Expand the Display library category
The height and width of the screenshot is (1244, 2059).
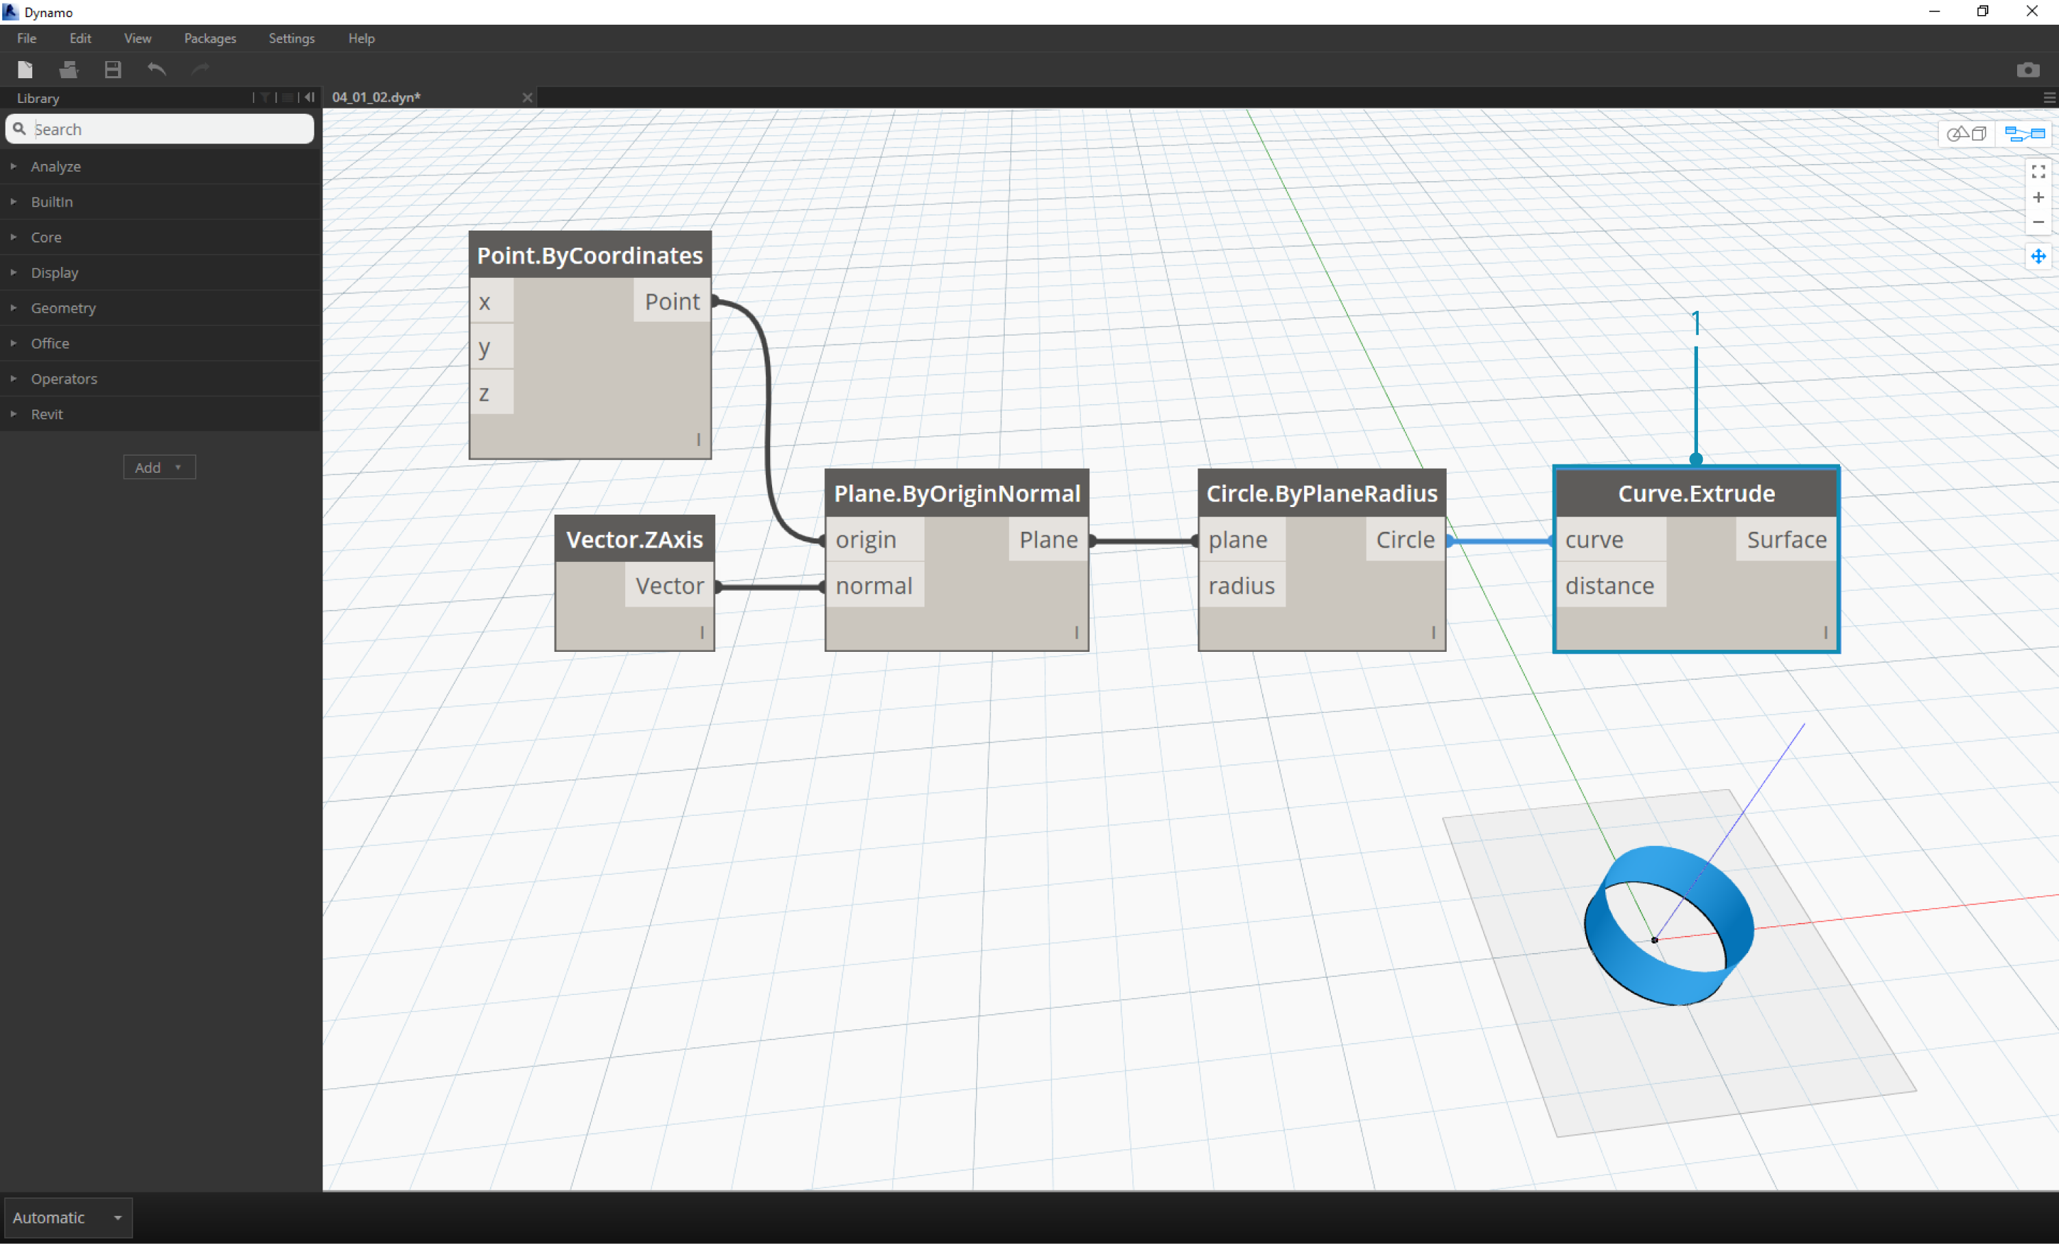click(x=161, y=272)
